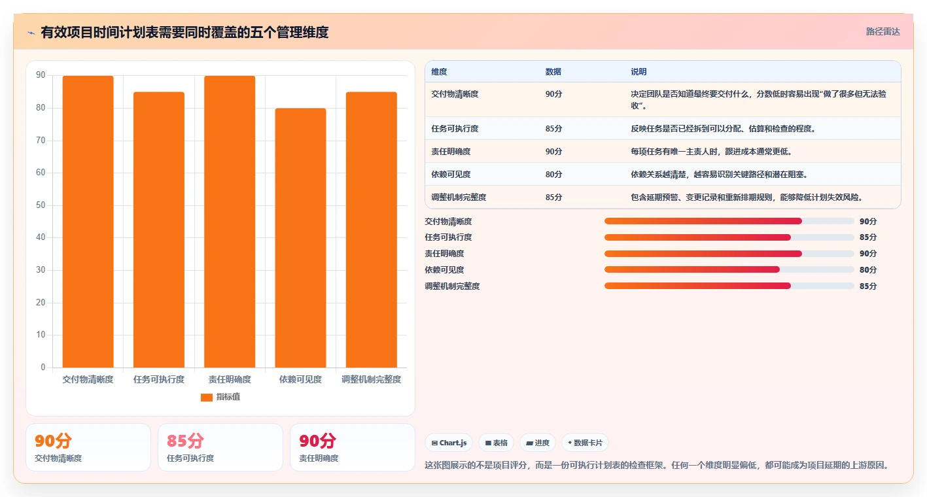Open the 90分 交付物清晰度 data card
Screen dimensions: 927x497
[88, 447]
